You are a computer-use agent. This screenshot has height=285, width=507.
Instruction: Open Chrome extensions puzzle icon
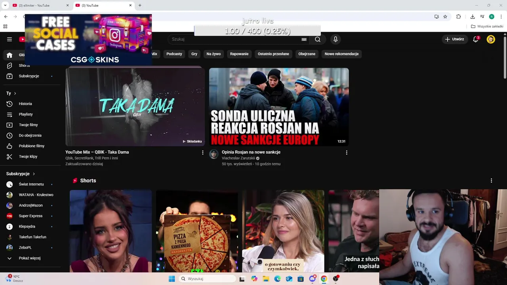tap(458, 17)
